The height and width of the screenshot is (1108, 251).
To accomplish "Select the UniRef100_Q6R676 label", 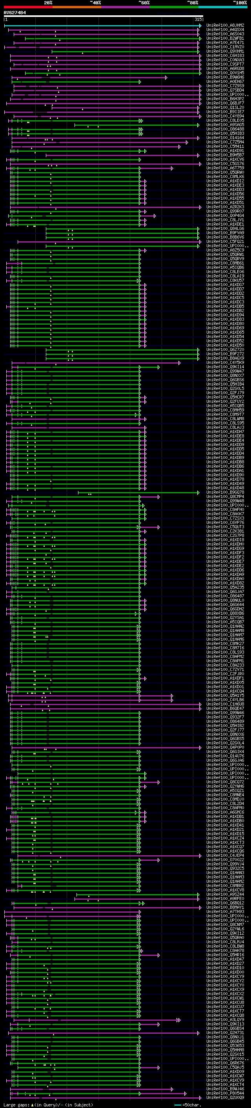I will [225, 1062].
